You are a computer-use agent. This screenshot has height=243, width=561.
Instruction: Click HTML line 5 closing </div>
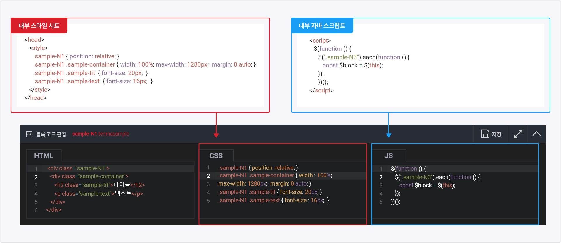point(58,202)
